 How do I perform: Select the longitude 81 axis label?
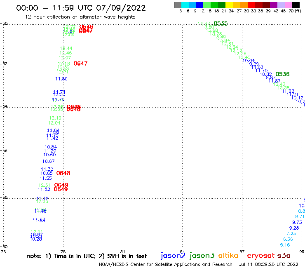pos(123,252)
